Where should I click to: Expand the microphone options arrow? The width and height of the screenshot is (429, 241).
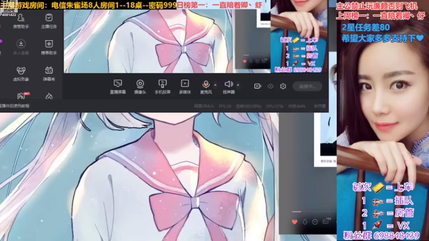pos(216,85)
